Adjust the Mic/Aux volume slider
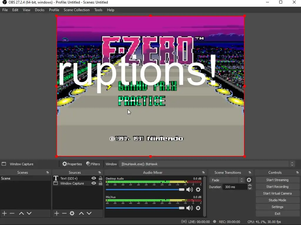 coord(145,208)
